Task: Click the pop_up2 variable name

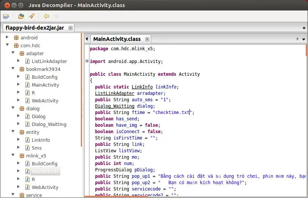Action: point(141,183)
